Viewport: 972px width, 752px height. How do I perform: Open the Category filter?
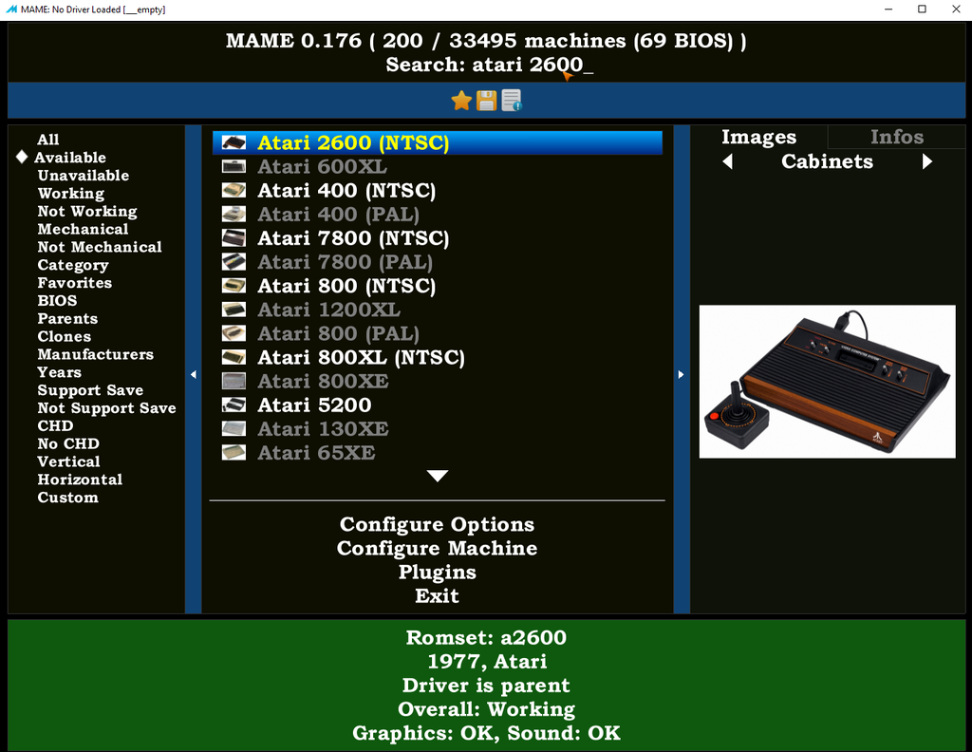73,265
